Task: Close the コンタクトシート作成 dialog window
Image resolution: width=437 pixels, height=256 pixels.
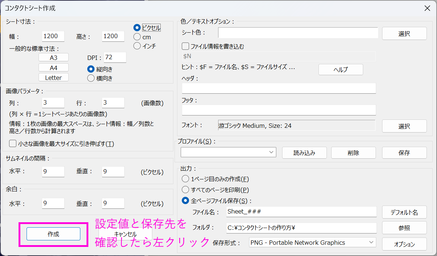Action: point(427,8)
